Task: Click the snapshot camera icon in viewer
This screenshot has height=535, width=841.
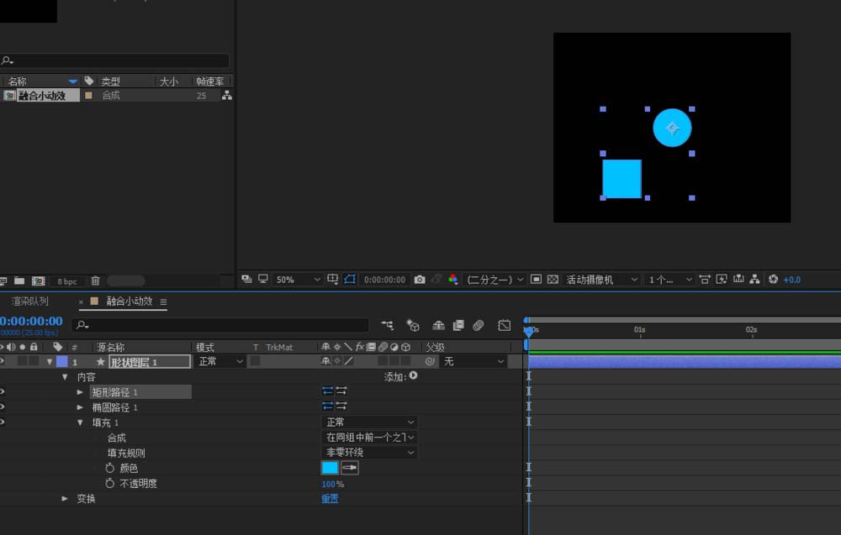Action: [x=420, y=280]
